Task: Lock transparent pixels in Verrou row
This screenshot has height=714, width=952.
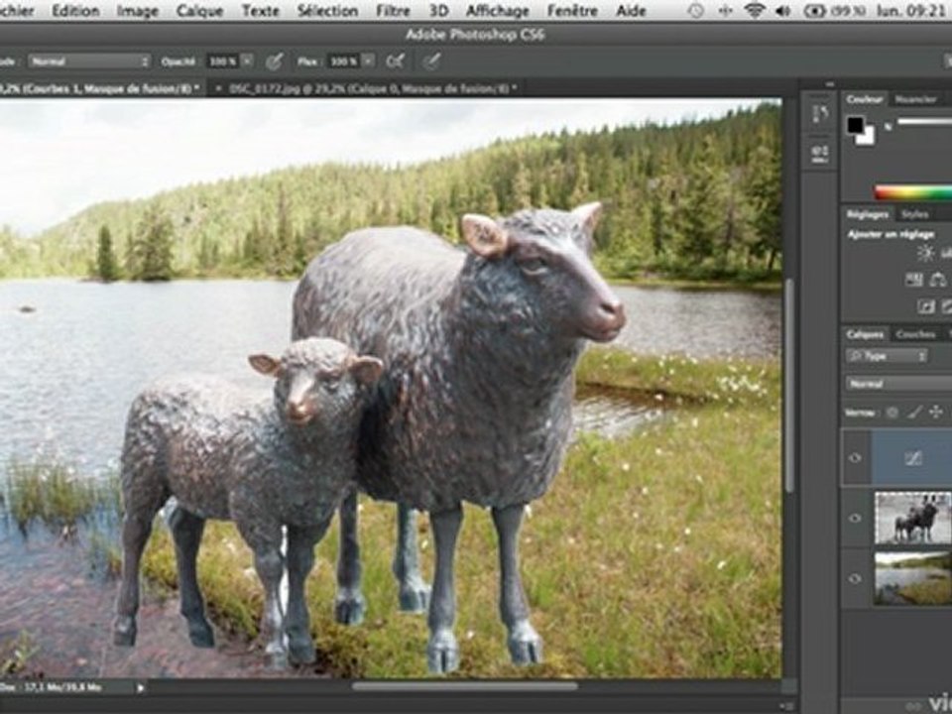Action: tap(892, 413)
